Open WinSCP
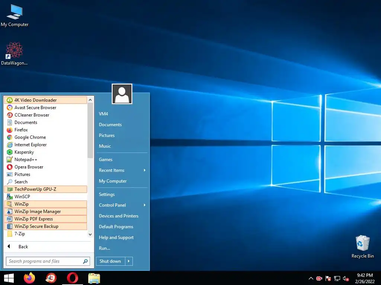This screenshot has height=285, width=381. click(x=46, y=197)
